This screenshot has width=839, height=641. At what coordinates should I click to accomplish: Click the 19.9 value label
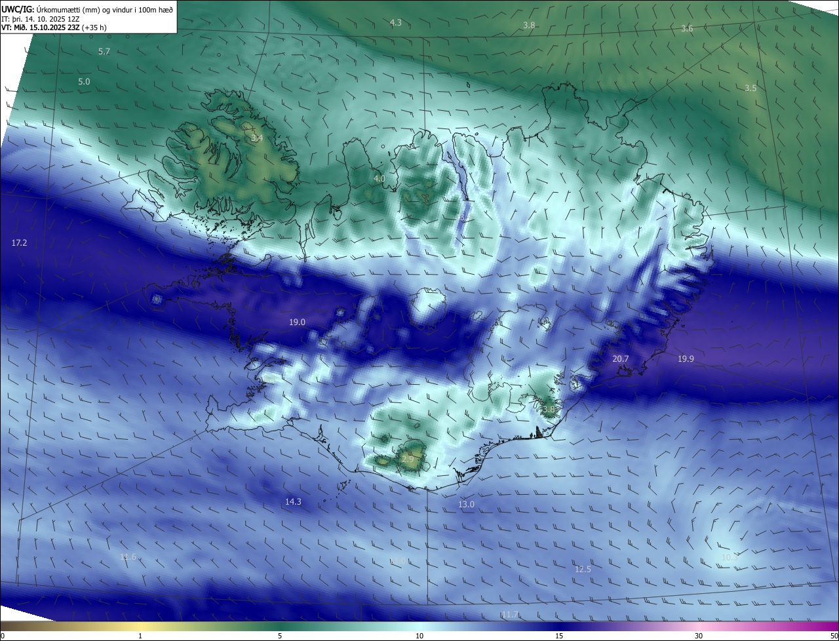click(686, 359)
